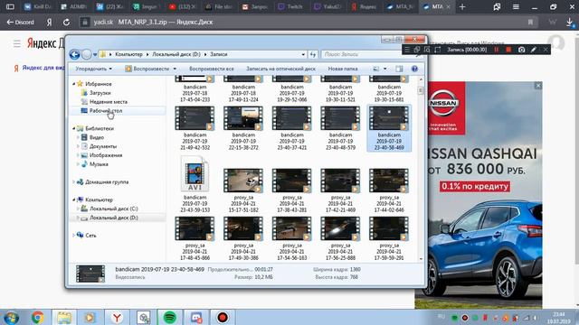Create a new folder with Новая папка

coord(343,69)
